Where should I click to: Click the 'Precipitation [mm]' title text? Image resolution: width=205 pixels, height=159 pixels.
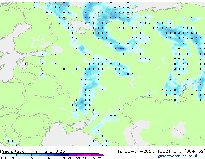click(x=21, y=151)
